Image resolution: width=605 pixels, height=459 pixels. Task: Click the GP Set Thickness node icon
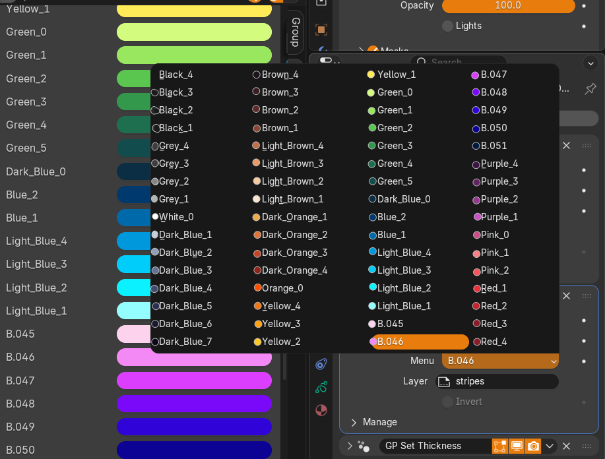(x=364, y=446)
